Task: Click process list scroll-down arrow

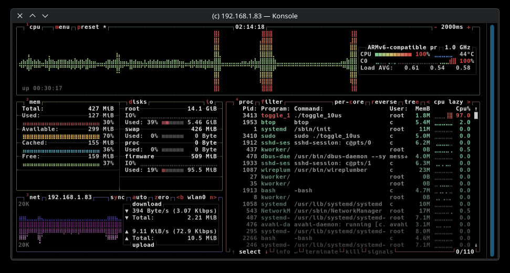Action: click(x=476, y=245)
